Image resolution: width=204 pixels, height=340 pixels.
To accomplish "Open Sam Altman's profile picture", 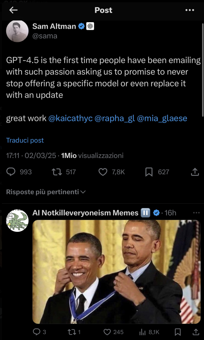I will click(17, 31).
